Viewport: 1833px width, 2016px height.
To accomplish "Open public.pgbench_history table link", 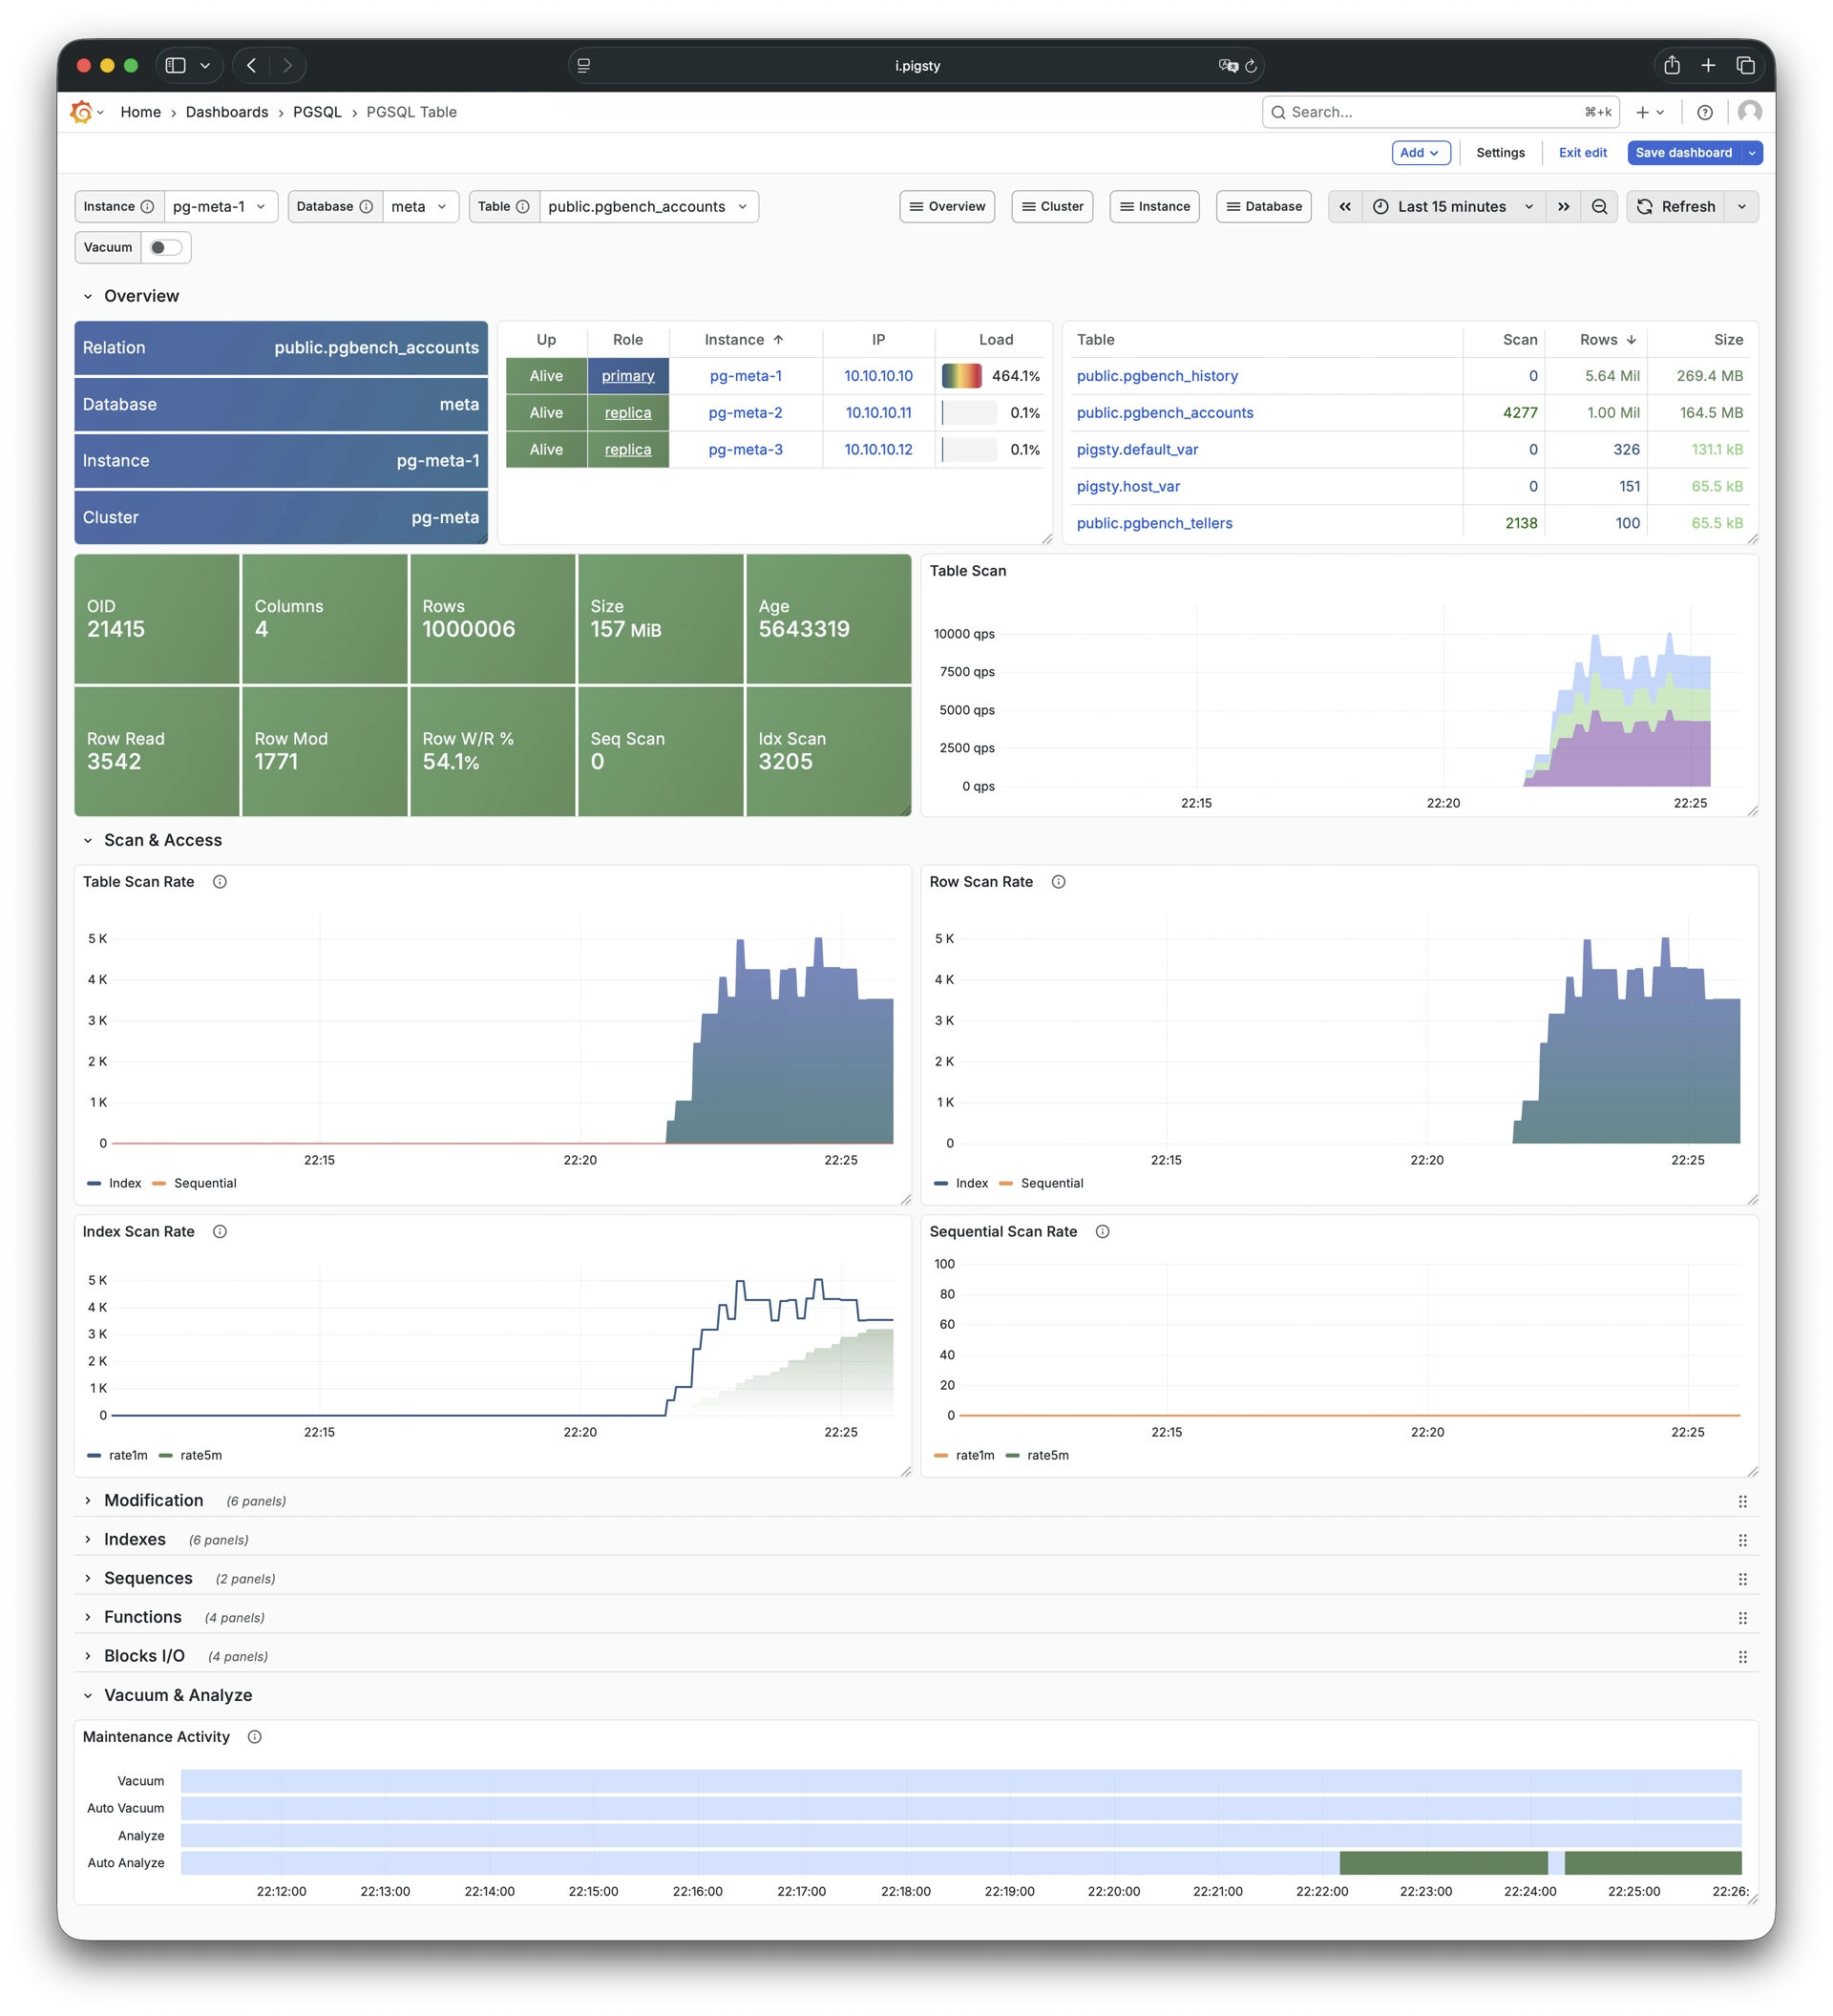I will [x=1157, y=376].
